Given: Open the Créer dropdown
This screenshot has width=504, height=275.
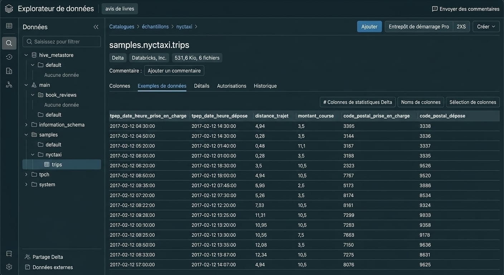Looking at the screenshot, I should coord(486,26).
